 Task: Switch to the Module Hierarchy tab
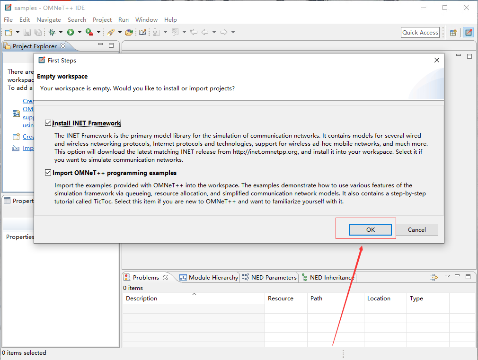point(209,277)
